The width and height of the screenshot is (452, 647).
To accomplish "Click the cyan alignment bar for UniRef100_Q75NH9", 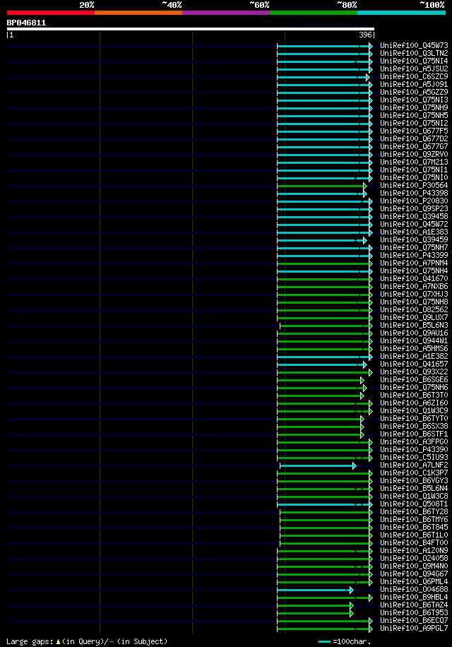I will pos(323,108).
